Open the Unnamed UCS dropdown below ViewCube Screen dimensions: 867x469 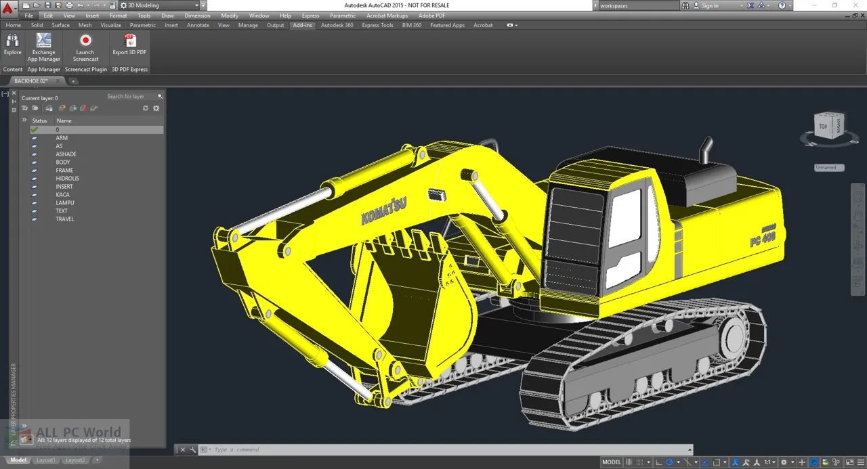[829, 167]
